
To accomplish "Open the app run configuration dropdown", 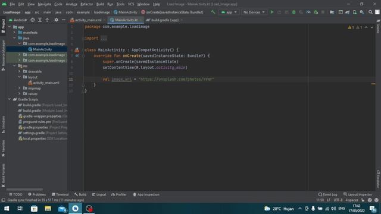I will coord(229,12).
